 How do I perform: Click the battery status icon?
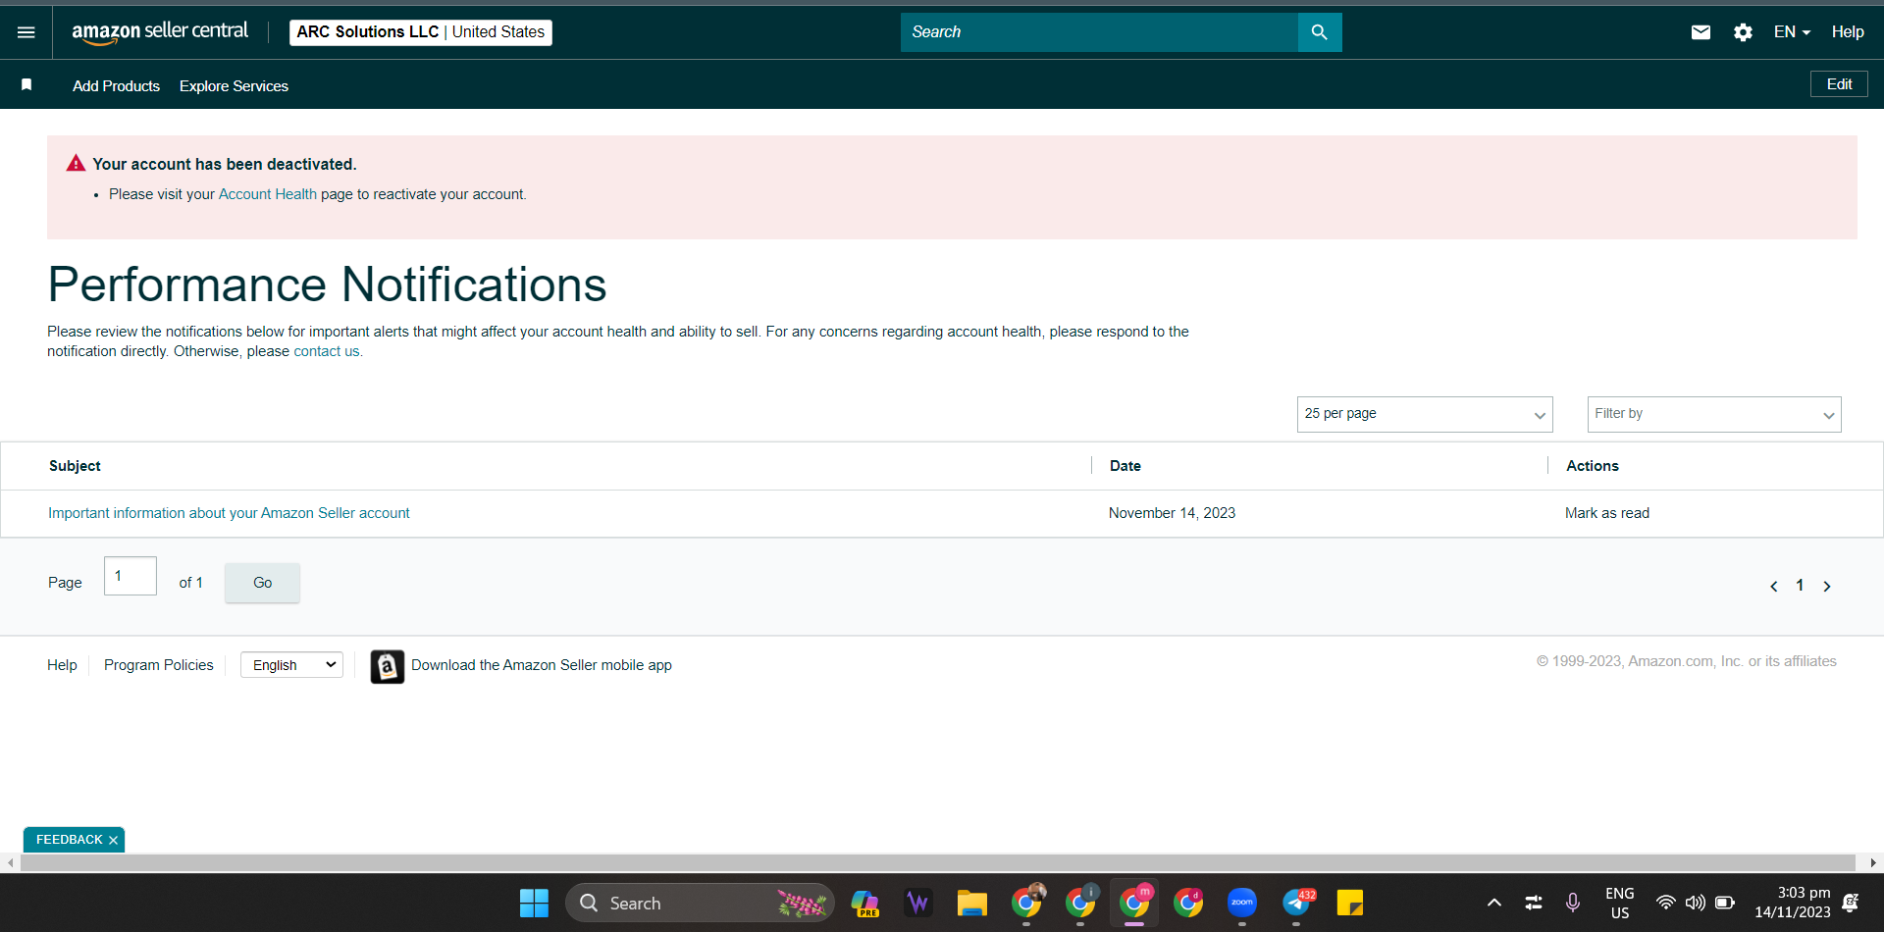1725,903
